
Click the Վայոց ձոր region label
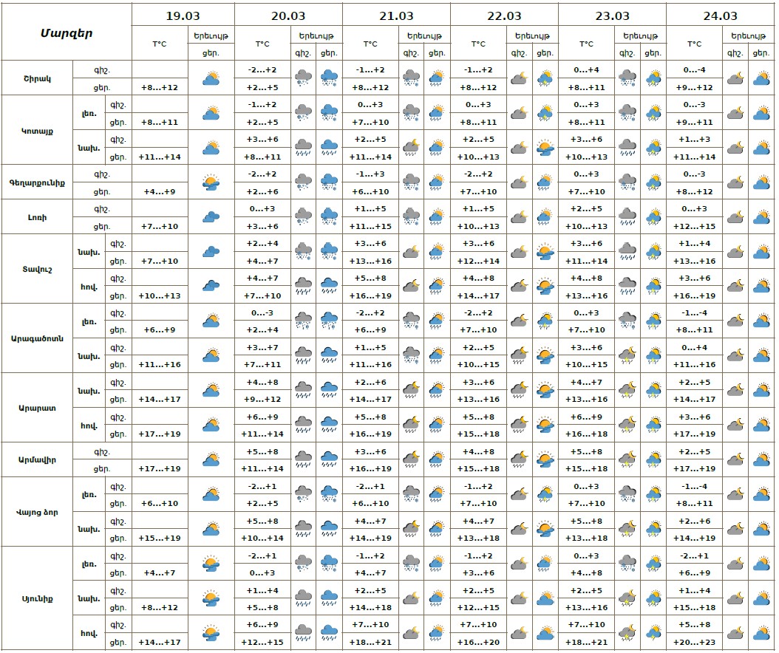[38, 512]
